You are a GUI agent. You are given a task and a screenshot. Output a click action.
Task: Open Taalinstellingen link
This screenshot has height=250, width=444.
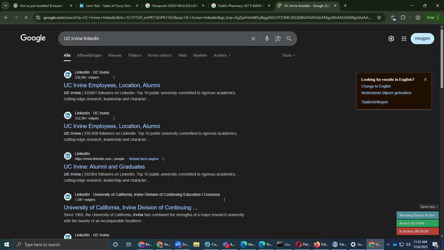[x=374, y=102]
